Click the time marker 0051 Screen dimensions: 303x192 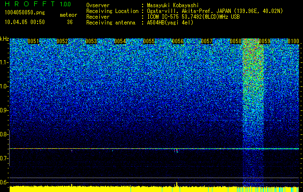[33, 41]
